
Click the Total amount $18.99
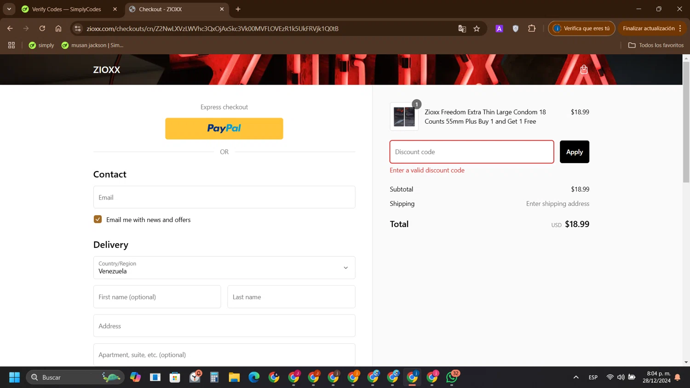[x=577, y=224]
